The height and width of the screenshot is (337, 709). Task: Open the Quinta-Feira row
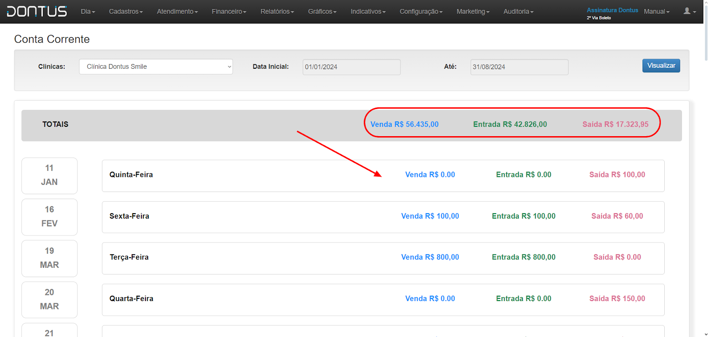[x=383, y=176]
